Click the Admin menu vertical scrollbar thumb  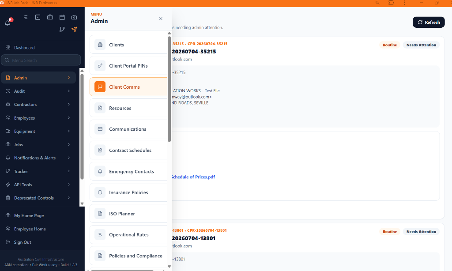169,89
